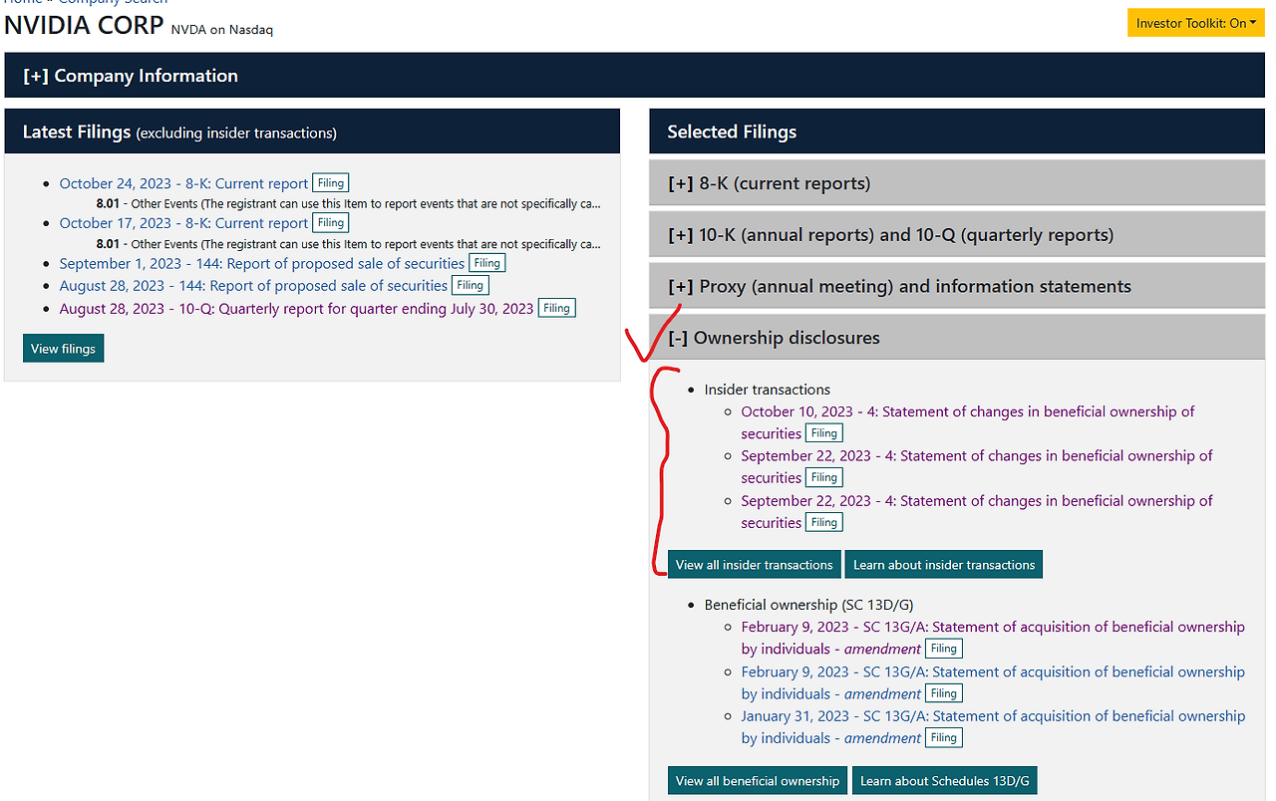Open January 31, 2023 SC 13G/A statement
The image size is (1276, 801).
[993, 727]
